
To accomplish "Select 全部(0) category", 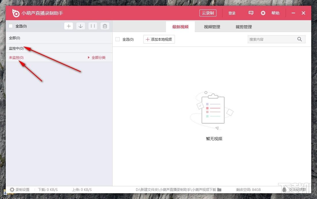I will [x=59, y=38].
